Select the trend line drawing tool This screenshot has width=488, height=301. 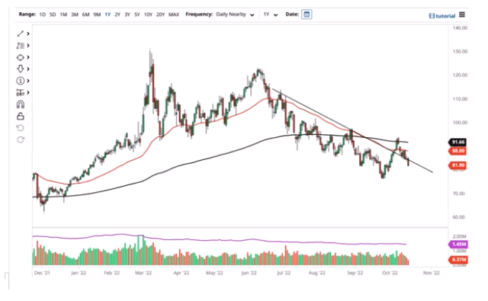(x=21, y=34)
